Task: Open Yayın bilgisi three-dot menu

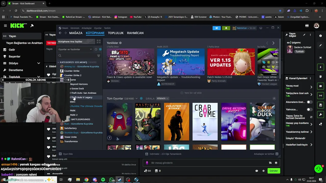Action: 310,35
